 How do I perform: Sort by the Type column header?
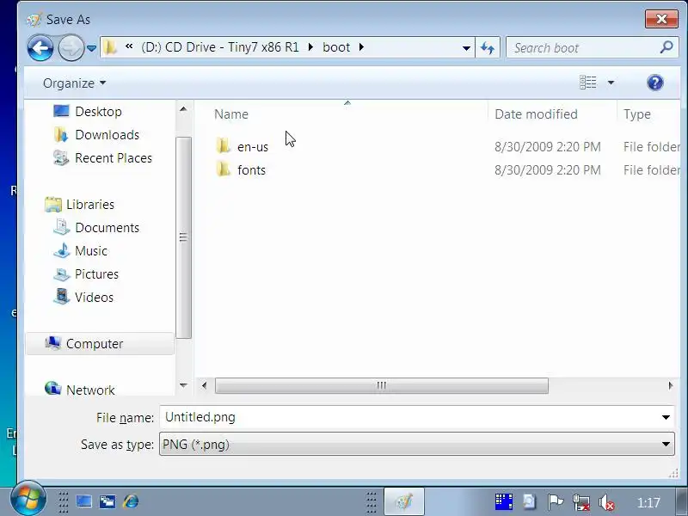(637, 114)
